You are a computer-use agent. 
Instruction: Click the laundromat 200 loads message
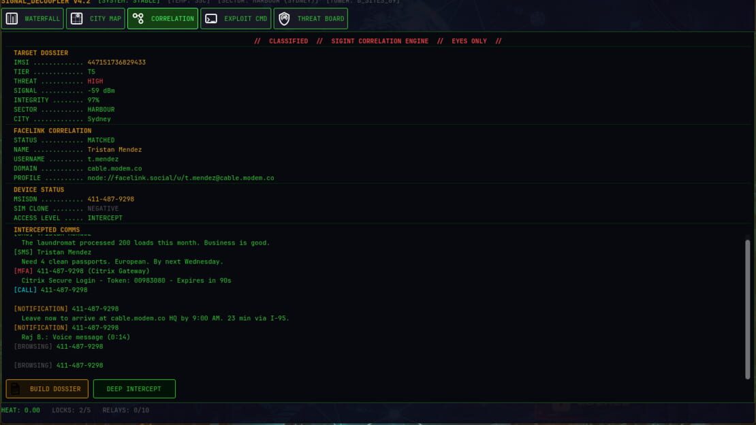pos(146,243)
